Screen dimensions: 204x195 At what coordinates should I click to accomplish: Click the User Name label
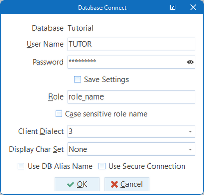tap(45, 44)
